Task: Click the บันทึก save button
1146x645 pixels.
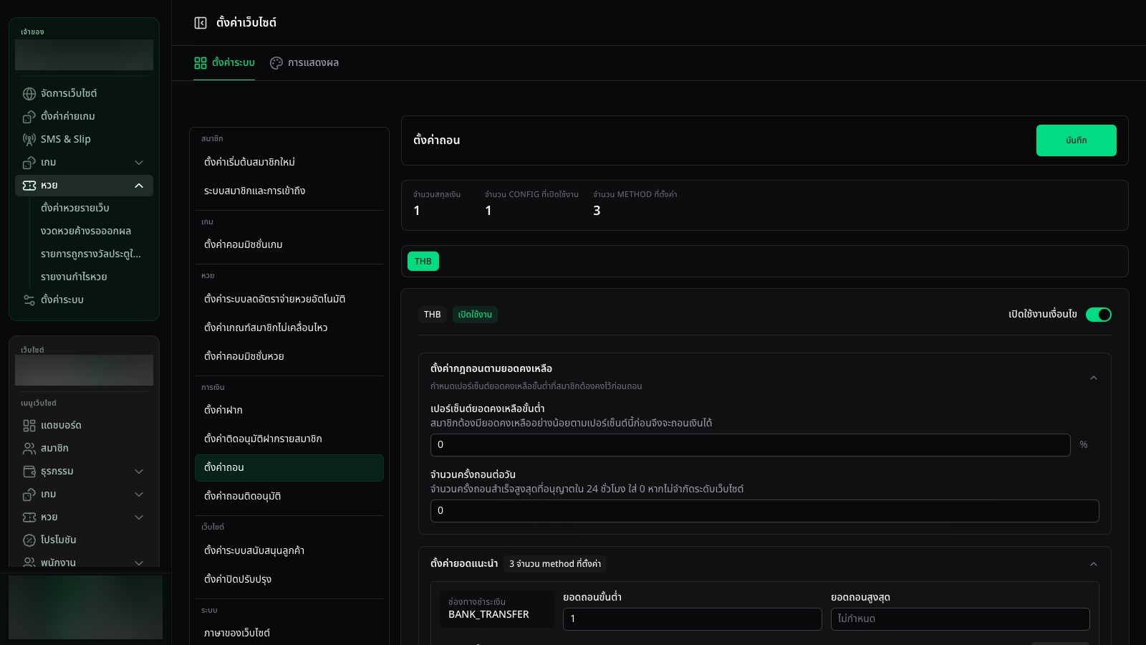Action: [1076, 140]
